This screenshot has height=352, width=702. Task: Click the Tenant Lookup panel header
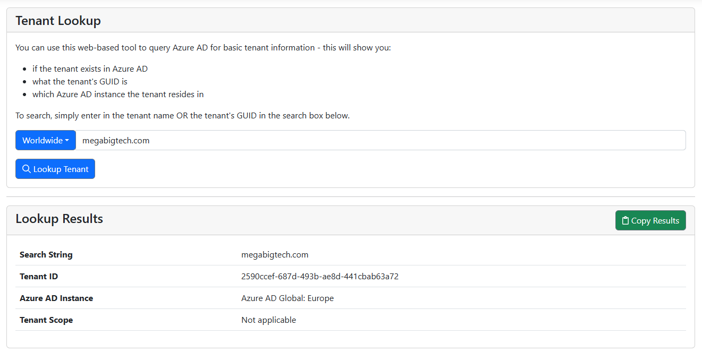click(58, 20)
